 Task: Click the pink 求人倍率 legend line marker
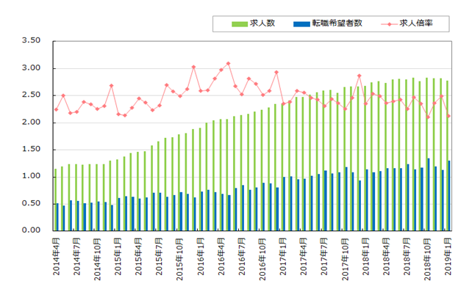click(389, 24)
